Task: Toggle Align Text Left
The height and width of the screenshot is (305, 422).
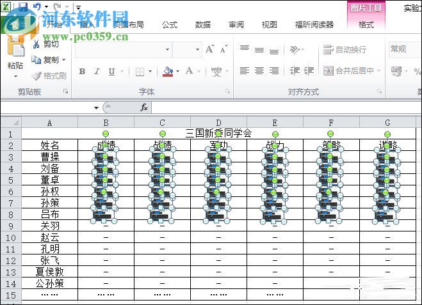Action: [245, 71]
